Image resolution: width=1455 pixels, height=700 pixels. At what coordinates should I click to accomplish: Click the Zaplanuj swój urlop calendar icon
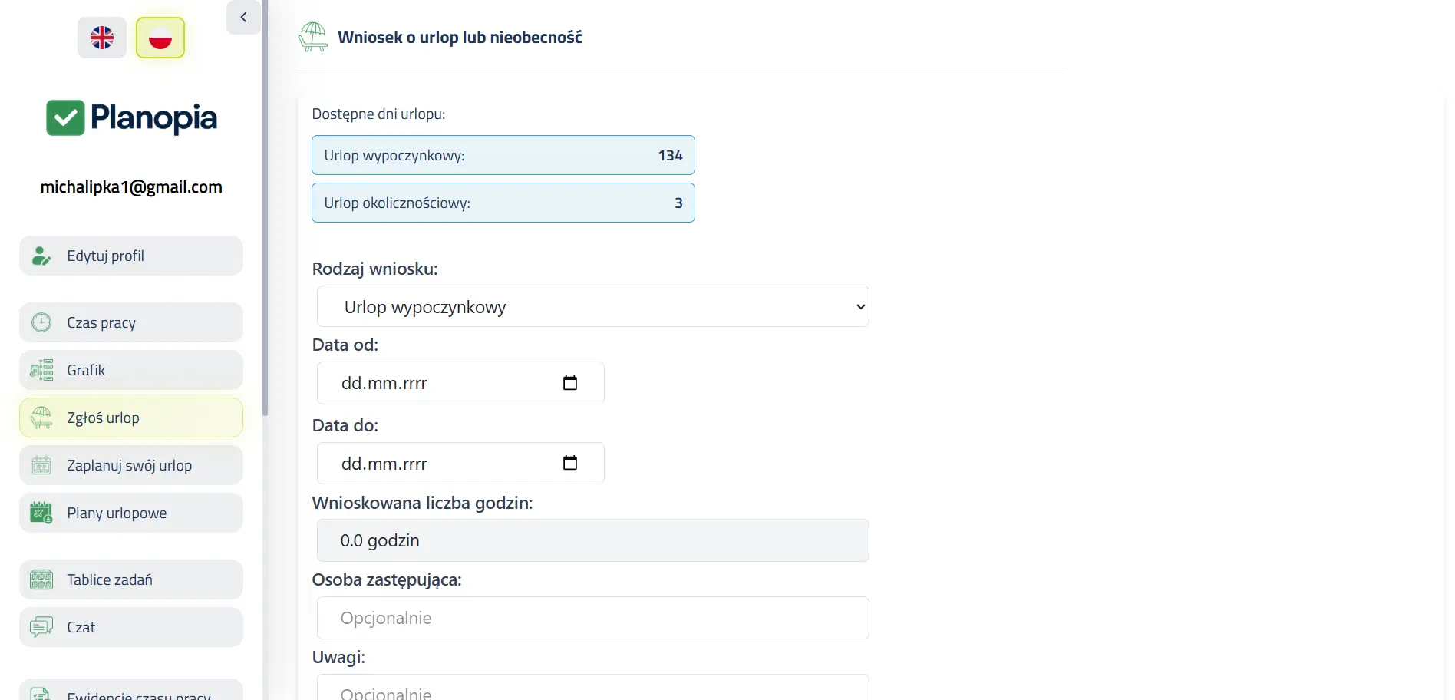(x=41, y=466)
